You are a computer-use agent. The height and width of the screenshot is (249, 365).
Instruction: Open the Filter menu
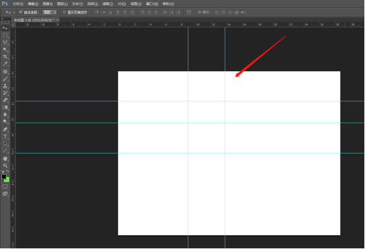[107, 4]
